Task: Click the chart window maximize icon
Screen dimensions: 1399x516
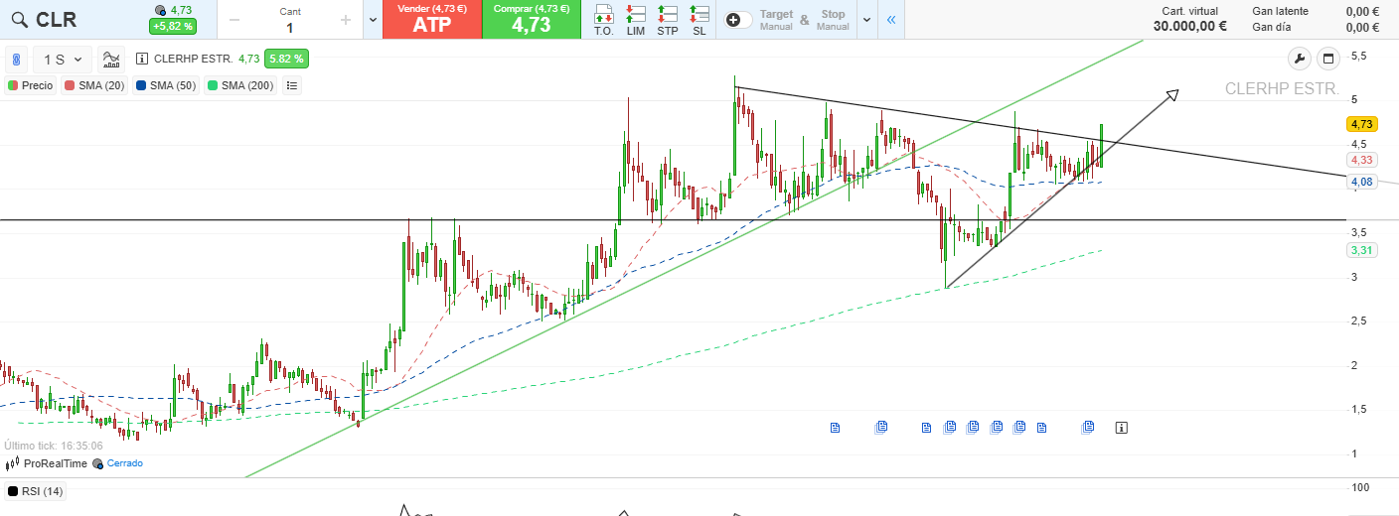Action: point(1326,59)
